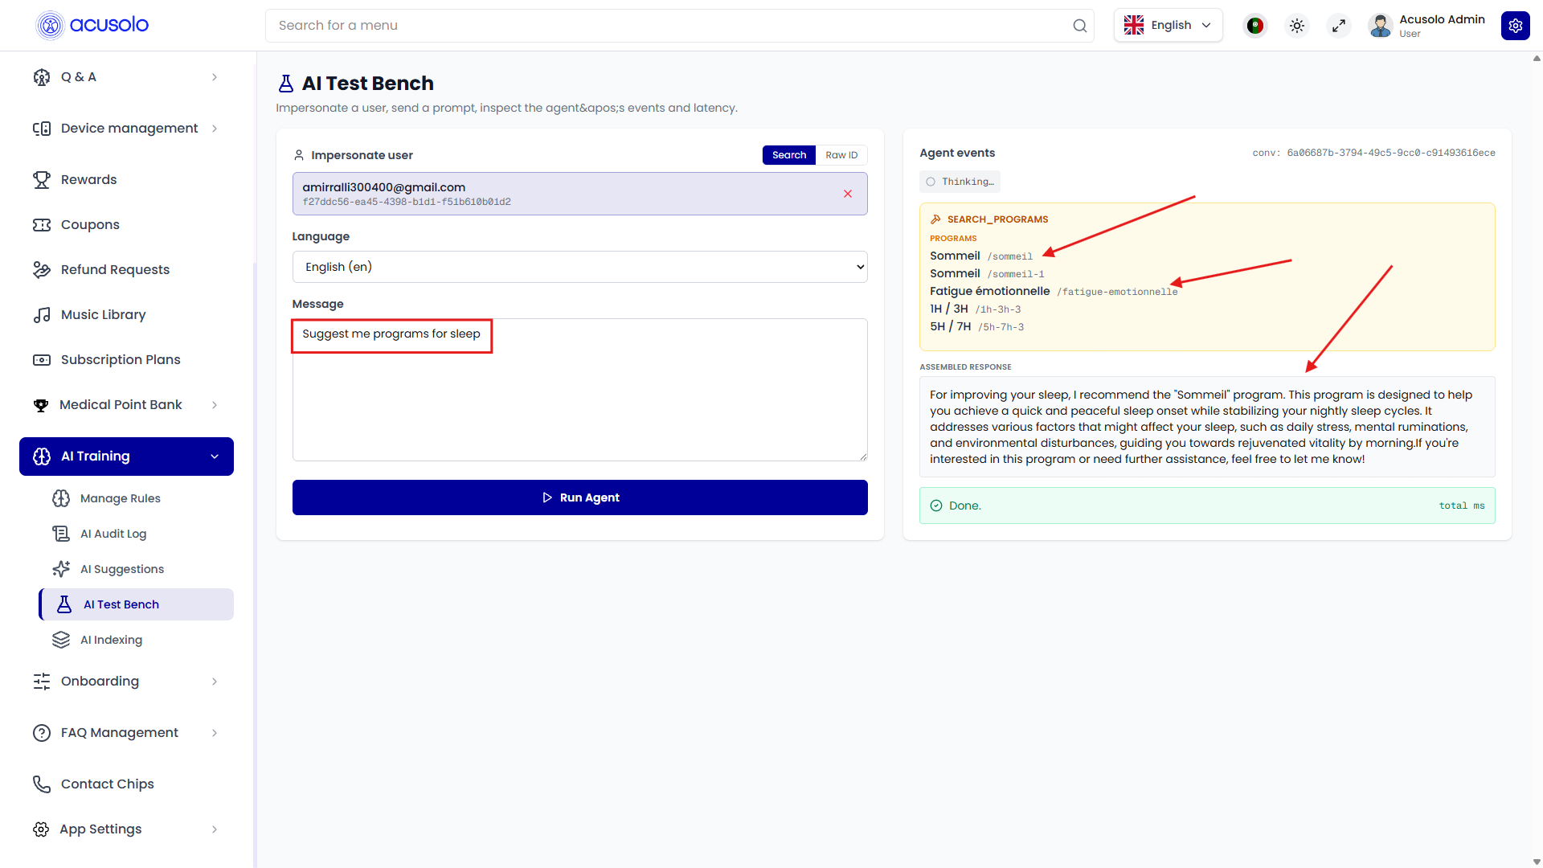Click the round flag icon in header

[1254, 26]
